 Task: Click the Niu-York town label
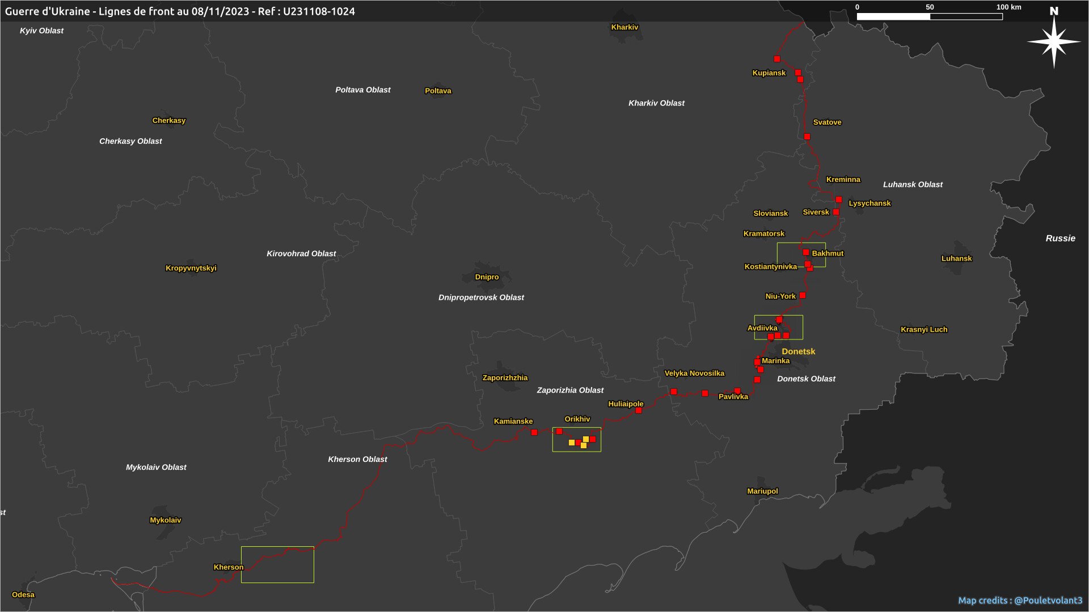point(780,296)
